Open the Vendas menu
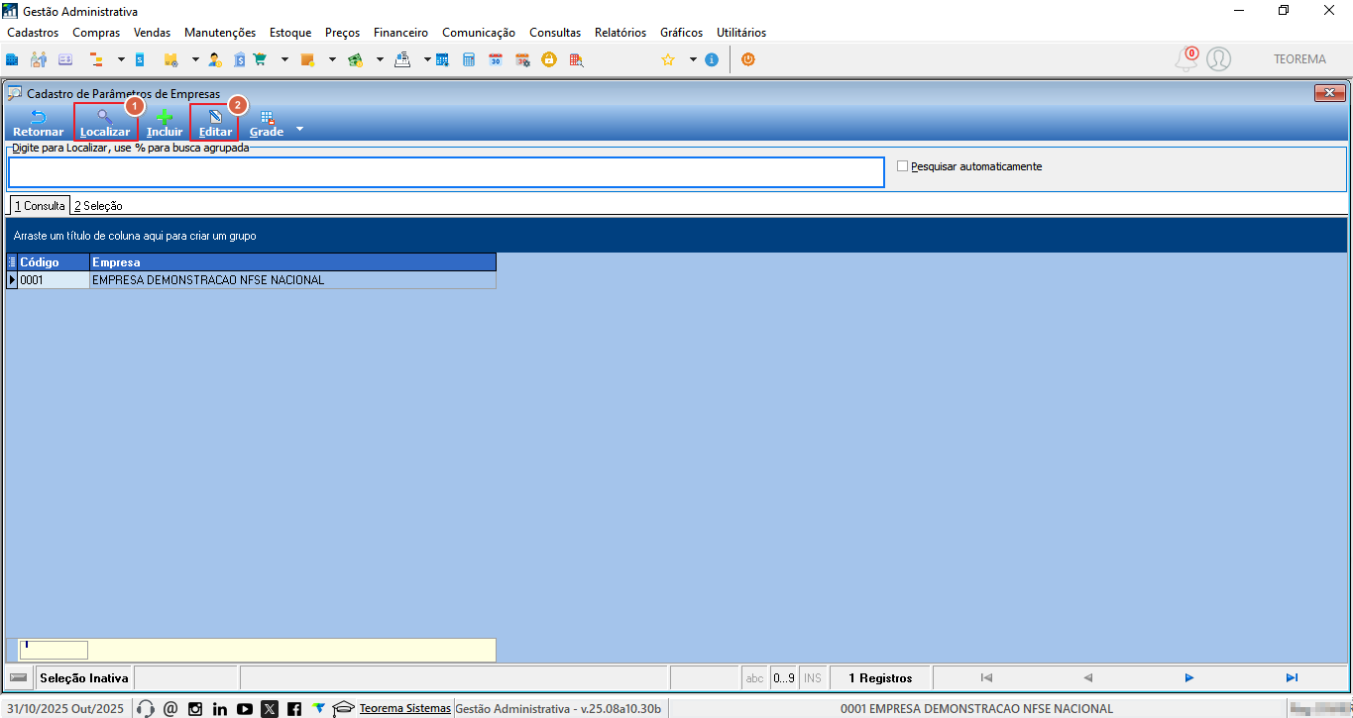 coord(152,33)
